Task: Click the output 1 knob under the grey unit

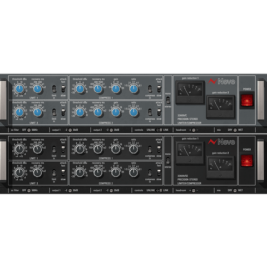Action: click(x=70, y=130)
